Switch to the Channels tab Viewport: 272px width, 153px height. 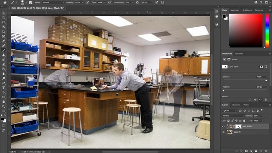click(x=236, y=105)
